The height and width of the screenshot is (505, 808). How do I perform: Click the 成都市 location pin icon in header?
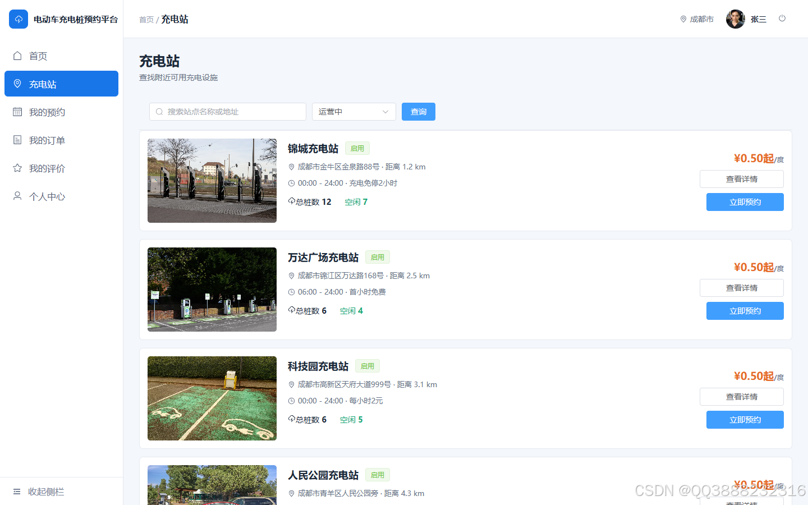683,19
